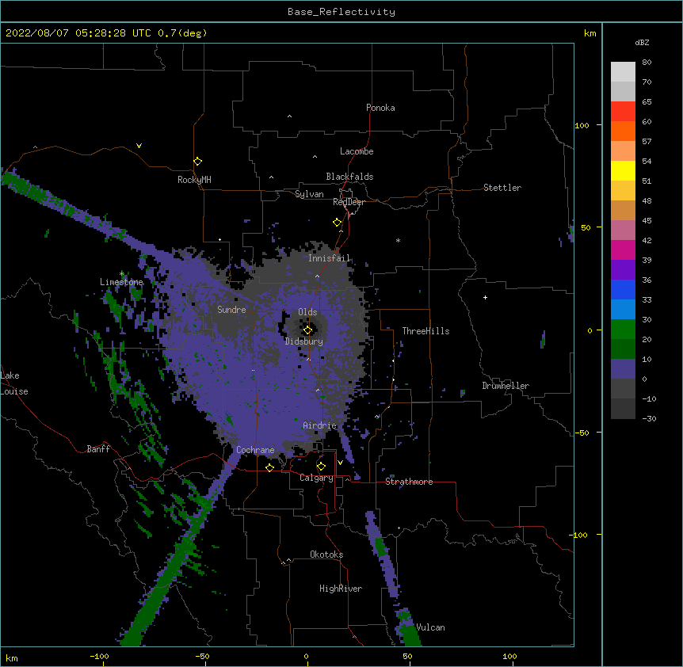Click the Strathmore city label
The height and width of the screenshot is (667, 683).
click(409, 482)
